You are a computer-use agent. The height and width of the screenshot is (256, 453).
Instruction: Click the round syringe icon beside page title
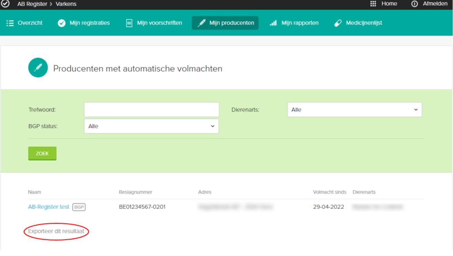(38, 68)
